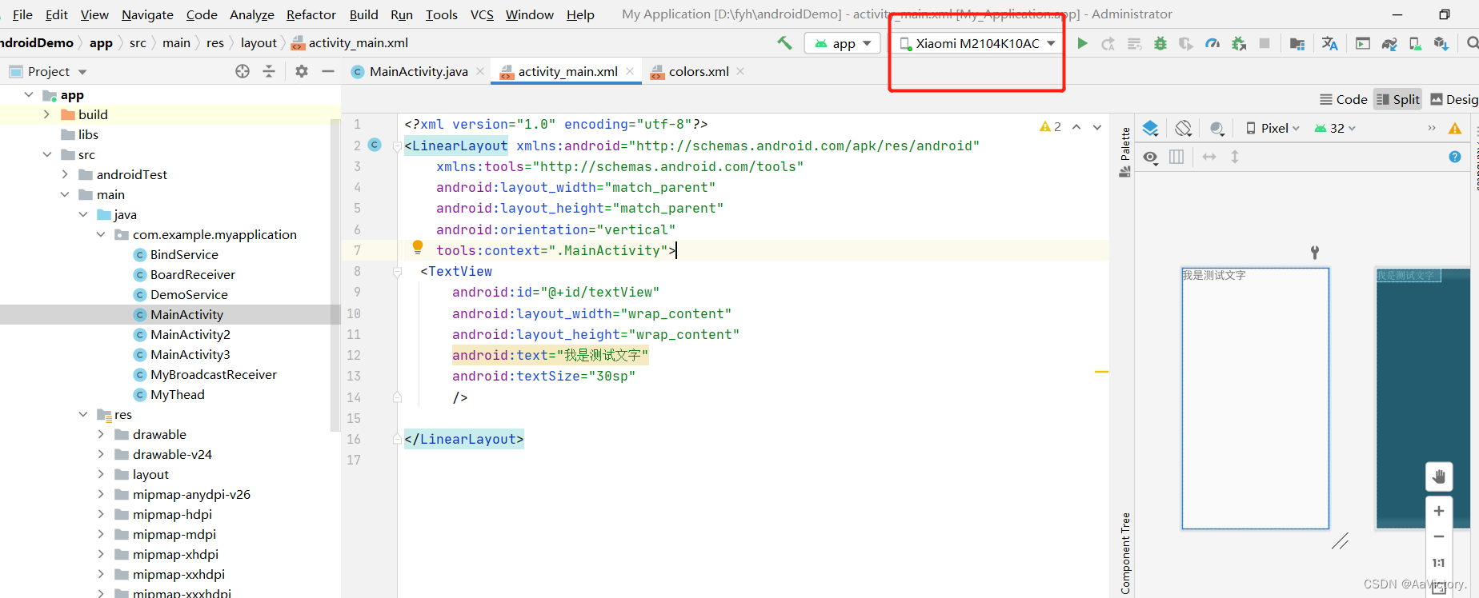The height and width of the screenshot is (598, 1479).
Task: Open the Build menu
Action: pyautogui.click(x=363, y=14)
